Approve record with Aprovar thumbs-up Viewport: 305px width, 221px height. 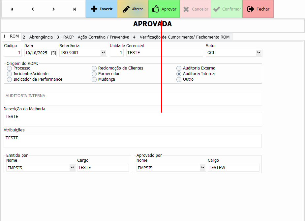click(164, 9)
